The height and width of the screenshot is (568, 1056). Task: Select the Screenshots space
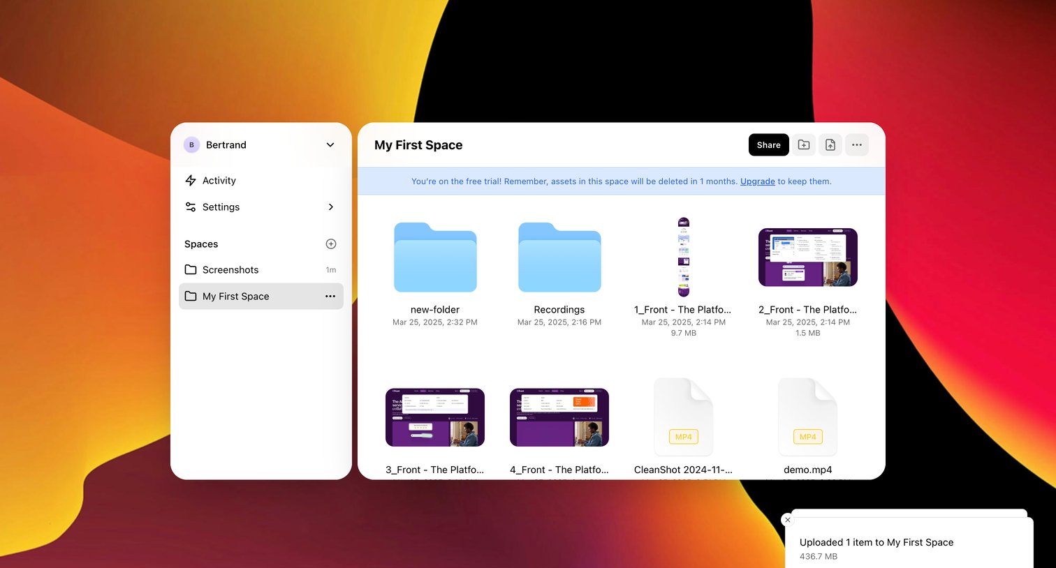coord(261,270)
